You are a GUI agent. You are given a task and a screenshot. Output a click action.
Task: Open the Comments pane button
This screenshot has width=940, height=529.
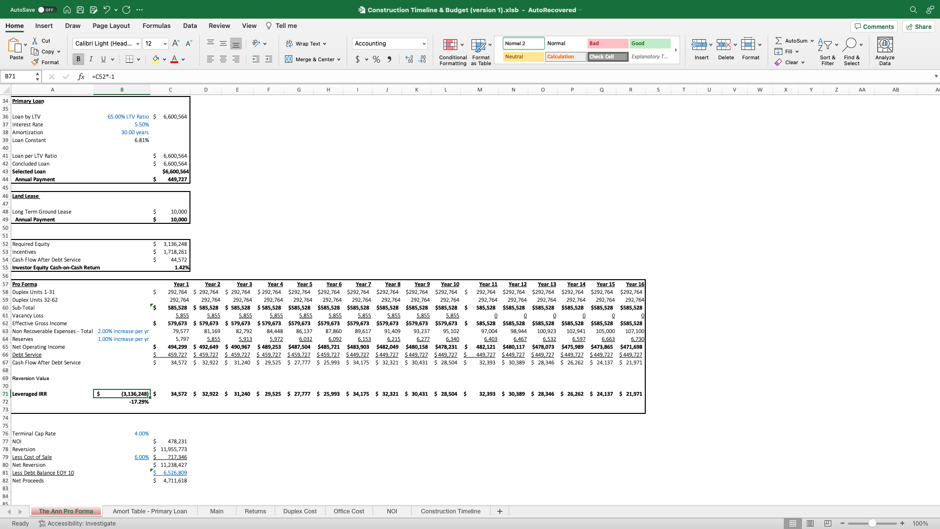(874, 26)
